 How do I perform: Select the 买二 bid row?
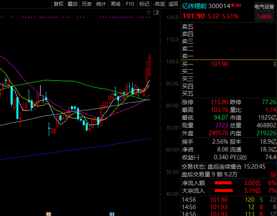click(229, 71)
